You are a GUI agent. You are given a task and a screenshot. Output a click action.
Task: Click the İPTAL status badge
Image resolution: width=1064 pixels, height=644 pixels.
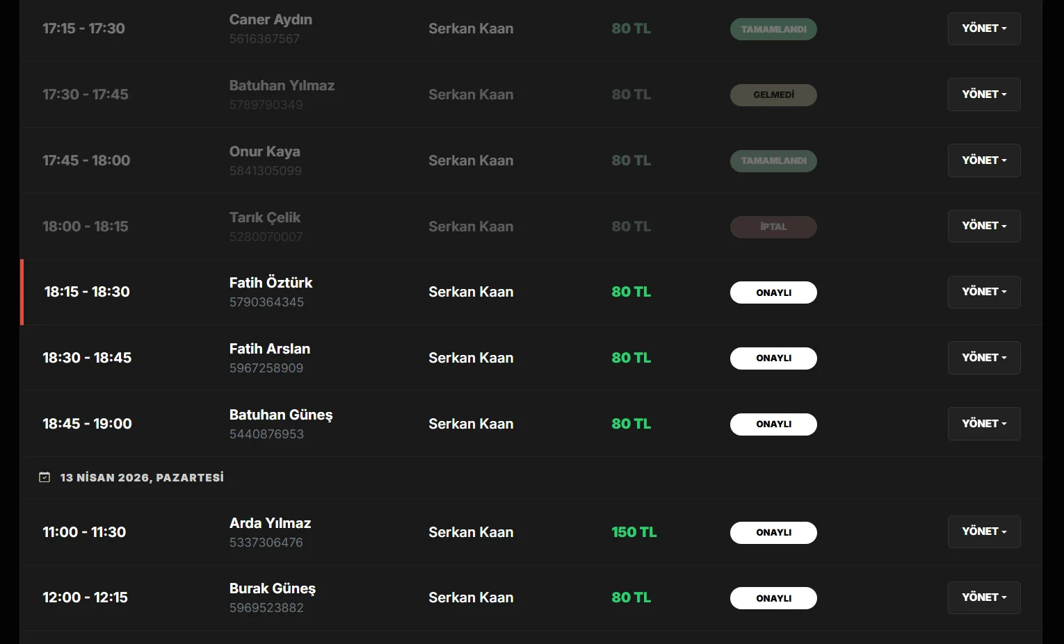(x=773, y=226)
